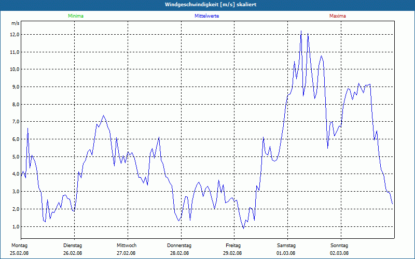415x259 pixels.
Task: Click the date 29.02.08
Action: point(232,253)
